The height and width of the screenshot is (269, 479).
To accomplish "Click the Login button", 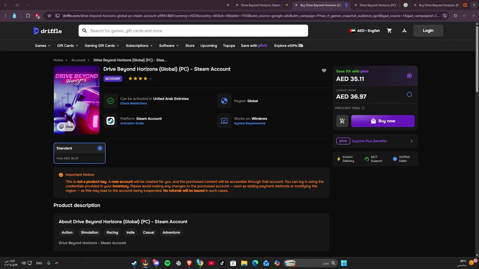I will click(x=428, y=31).
